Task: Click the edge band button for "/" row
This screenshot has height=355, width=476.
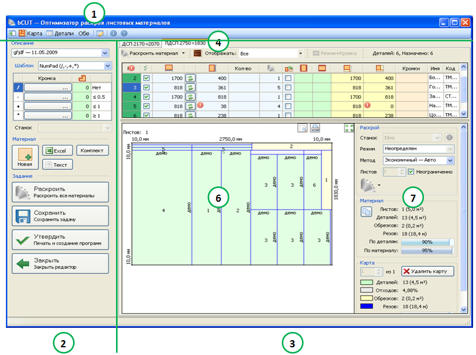Action: click(48, 88)
